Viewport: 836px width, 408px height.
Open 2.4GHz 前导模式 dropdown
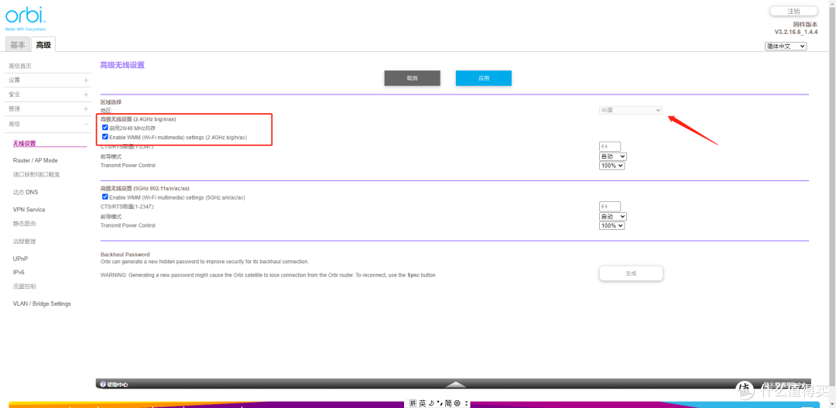coord(612,157)
